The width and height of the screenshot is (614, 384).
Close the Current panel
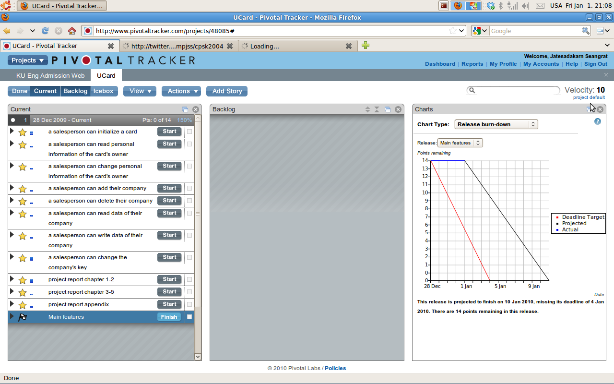point(195,109)
